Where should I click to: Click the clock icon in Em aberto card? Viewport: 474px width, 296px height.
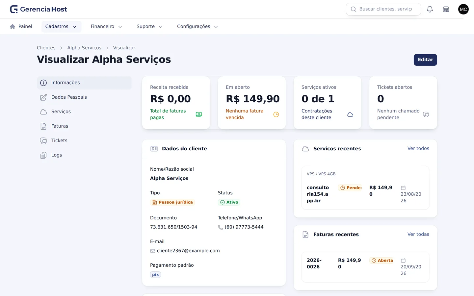(276, 114)
